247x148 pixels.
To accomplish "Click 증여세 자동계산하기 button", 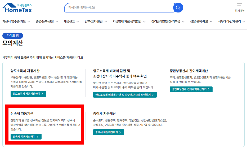I will pyautogui.click(x=109, y=132).
